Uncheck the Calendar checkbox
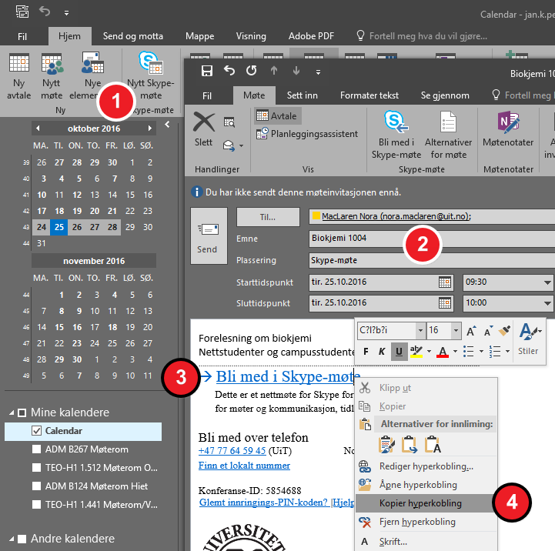This screenshot has width=555, height=551. point(36,431)
